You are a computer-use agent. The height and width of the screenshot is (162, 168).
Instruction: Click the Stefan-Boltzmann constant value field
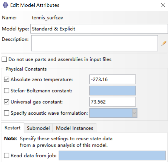tap(112, 91)
